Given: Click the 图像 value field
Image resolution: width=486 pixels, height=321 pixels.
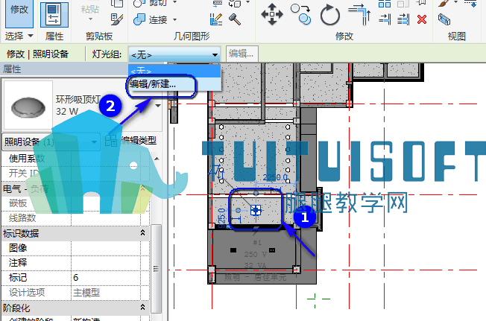Looking at the screenshot, I should [x=106, y=247].
